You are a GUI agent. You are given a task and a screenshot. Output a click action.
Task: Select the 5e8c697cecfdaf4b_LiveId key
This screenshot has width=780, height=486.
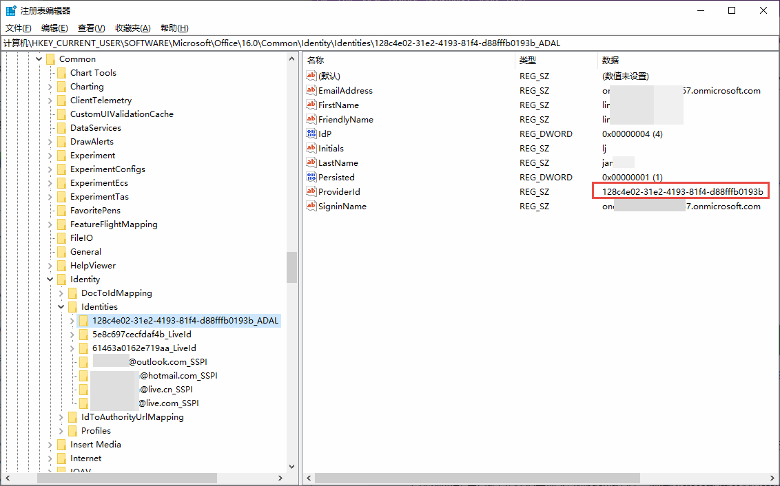(x=141, y=335)
